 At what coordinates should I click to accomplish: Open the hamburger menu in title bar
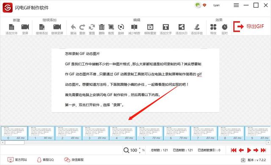(236, 5)
